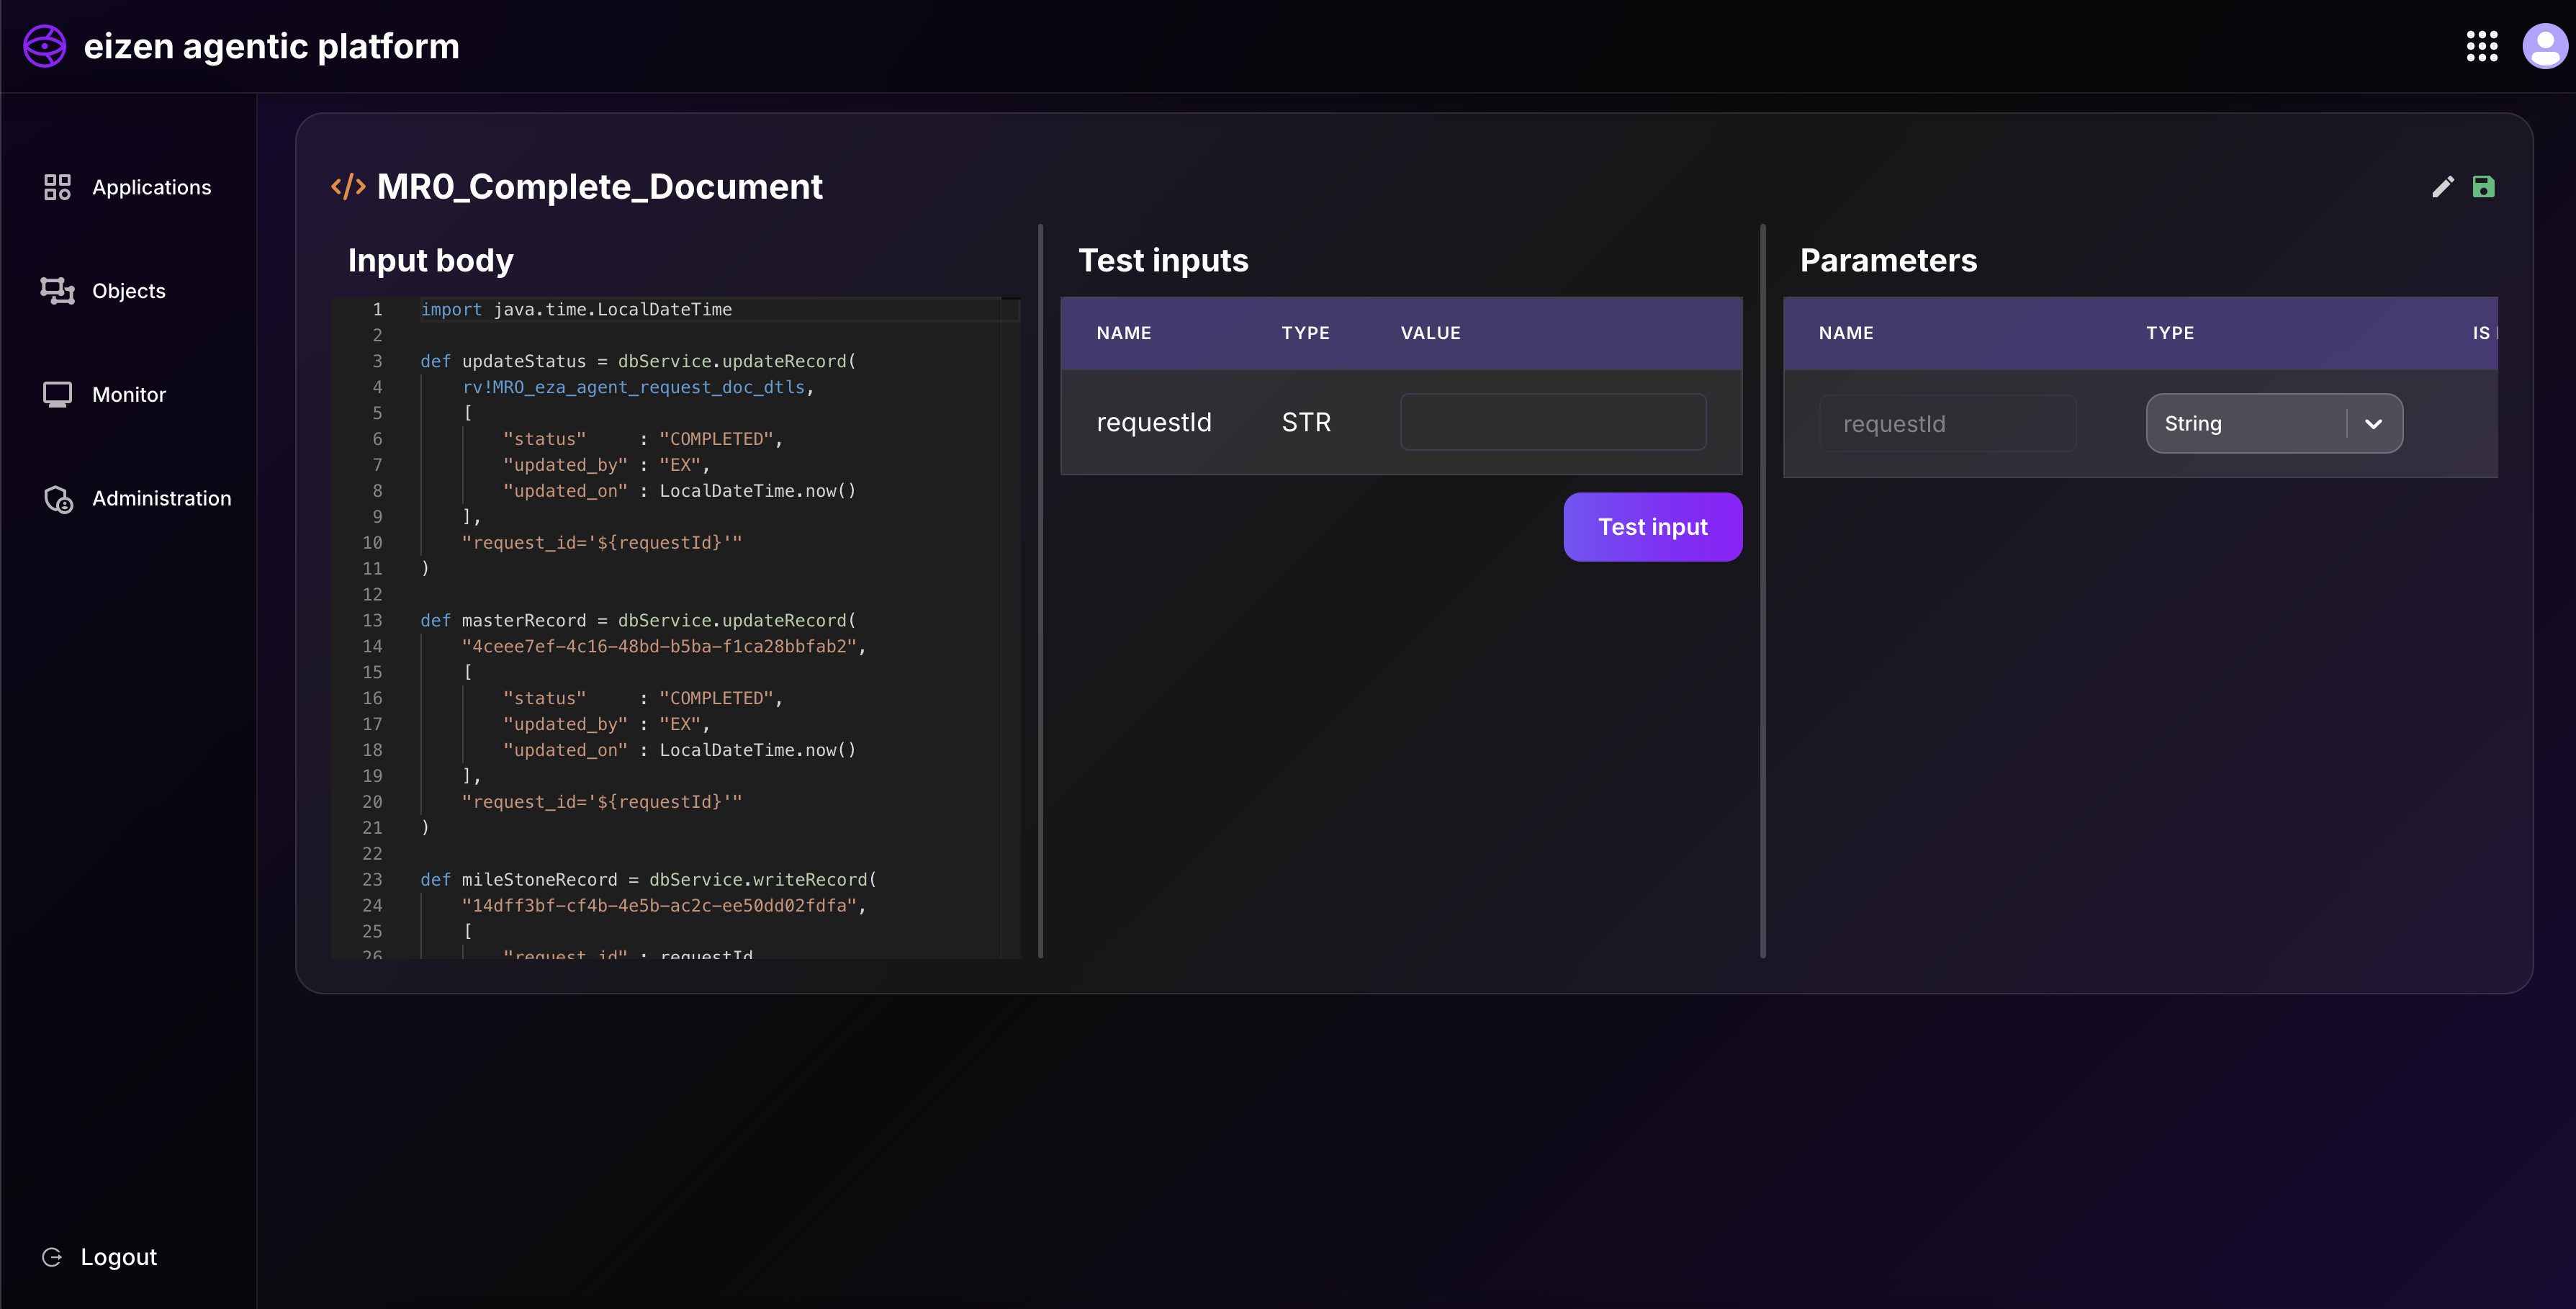Click the Administration shield icon
Image resolution: width=2576 pixels, height=1309 pixels.
(x=59, y=498)
